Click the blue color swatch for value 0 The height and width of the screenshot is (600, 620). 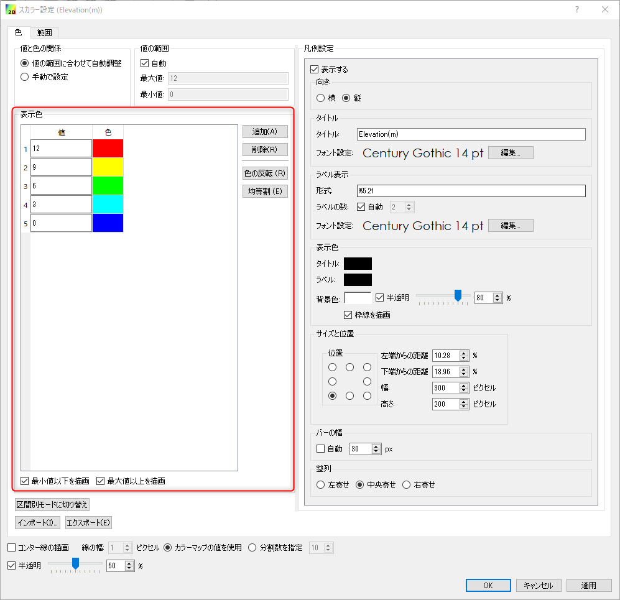[108, 223]
